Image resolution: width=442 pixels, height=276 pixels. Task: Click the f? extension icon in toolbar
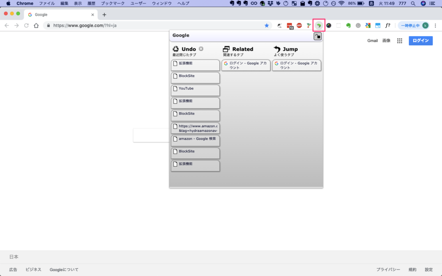tap(388, 25)
